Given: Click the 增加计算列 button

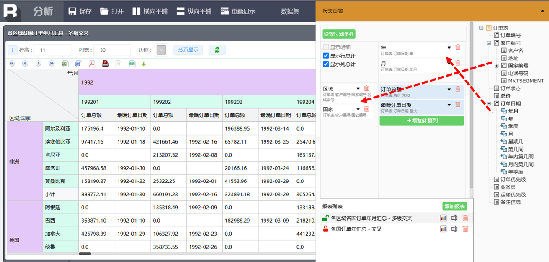Looking at the screenshot, I should tap(422, 121).
